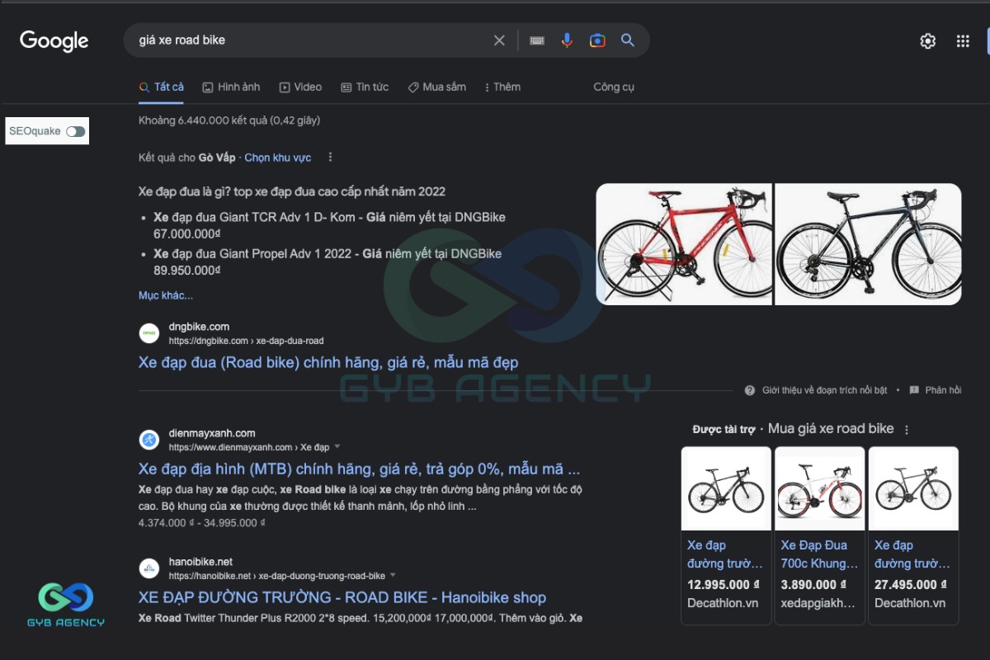Screen dimensions: 990x660
Task: Click Mục khác link
Action: [x=166, y=295]
